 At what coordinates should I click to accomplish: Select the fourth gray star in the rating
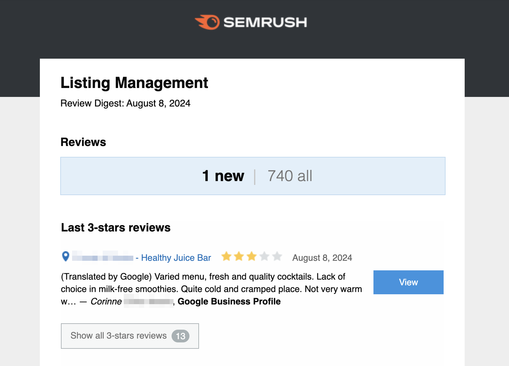click(264, 256)
